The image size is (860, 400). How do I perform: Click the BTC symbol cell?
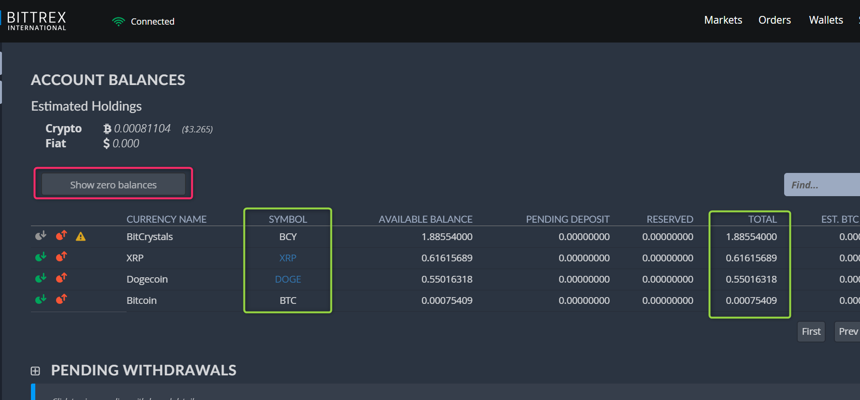288,300
